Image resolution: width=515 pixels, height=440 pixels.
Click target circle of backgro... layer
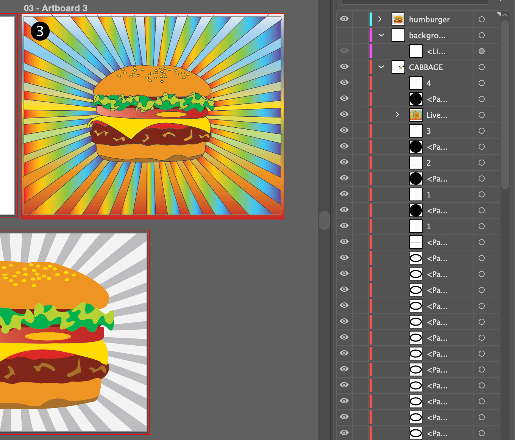(x=482, y=35)
